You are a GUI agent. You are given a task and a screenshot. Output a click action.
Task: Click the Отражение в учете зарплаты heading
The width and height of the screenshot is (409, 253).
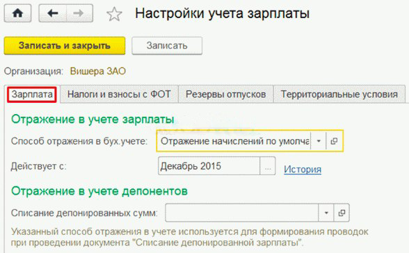tap(93, 120)
